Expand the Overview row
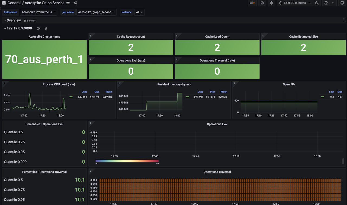 14,20
